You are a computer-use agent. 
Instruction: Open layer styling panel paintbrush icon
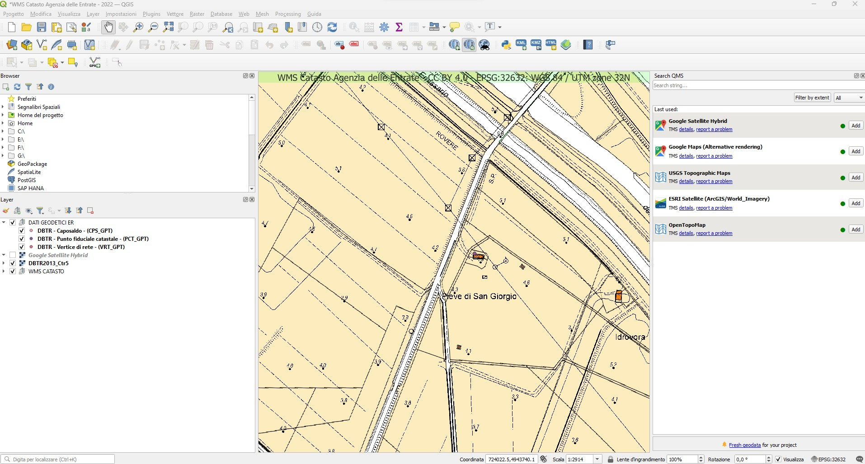point(6,211)
